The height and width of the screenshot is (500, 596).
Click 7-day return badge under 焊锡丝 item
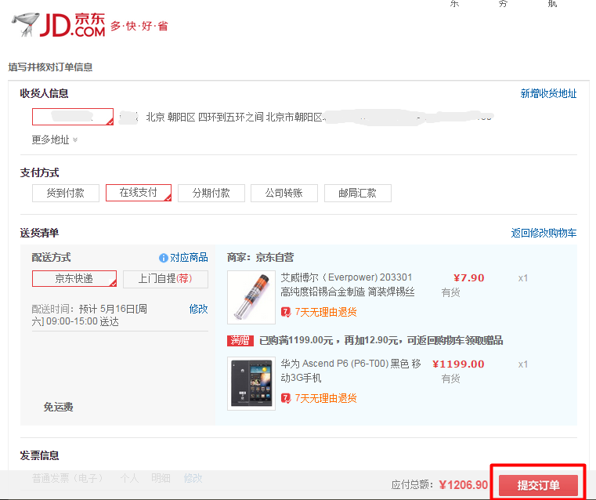(x=319, y=313)
